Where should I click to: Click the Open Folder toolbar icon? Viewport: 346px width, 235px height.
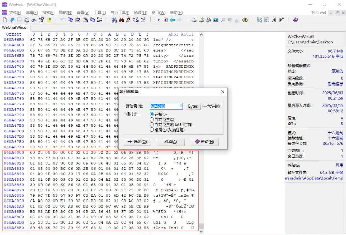[49, 20]
